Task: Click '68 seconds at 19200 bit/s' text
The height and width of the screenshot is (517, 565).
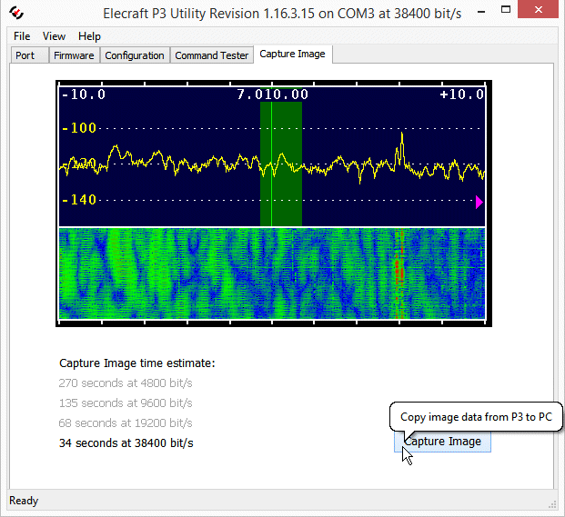Action: [x=126, y=423]
